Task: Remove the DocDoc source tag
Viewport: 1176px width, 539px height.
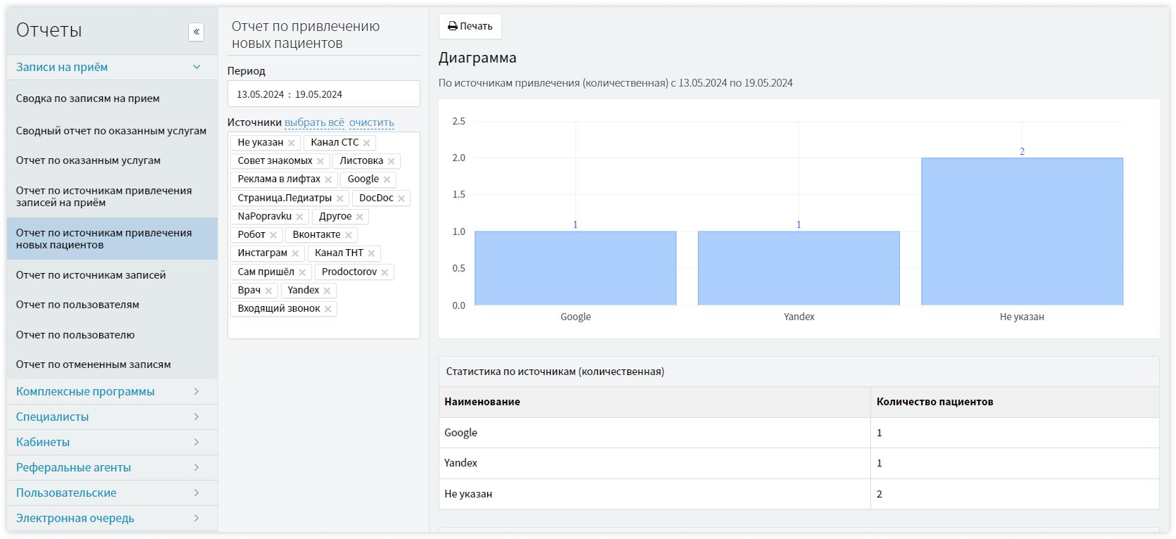Action: point(401,198)
